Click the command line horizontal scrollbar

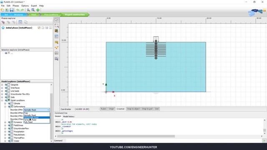tap(116, 136)
